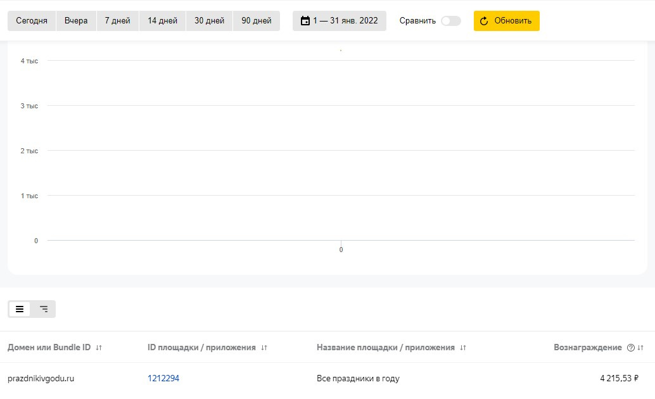The height and width of the screenshot is (399, 655).
Task: Click the 4 215,53 ₽ reward value
Action: [619, 378]
